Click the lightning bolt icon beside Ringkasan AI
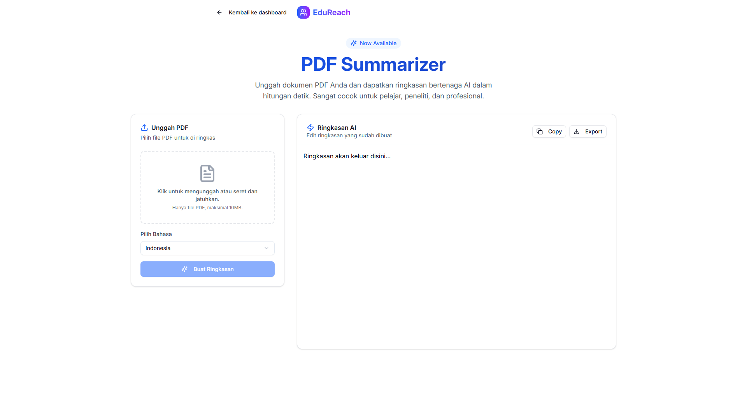The width and height of the screenshot is (747, 420). [x=310, y=128]
